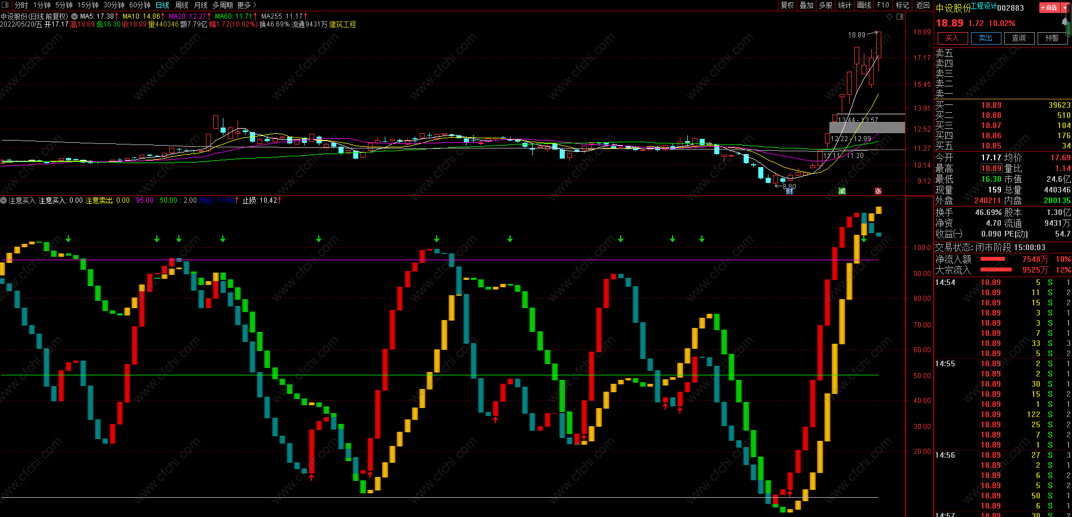The width and height of the screenshot is (1072, 517).
Task: Select the 分时 chart tab
Action: (x=21, y=5)
